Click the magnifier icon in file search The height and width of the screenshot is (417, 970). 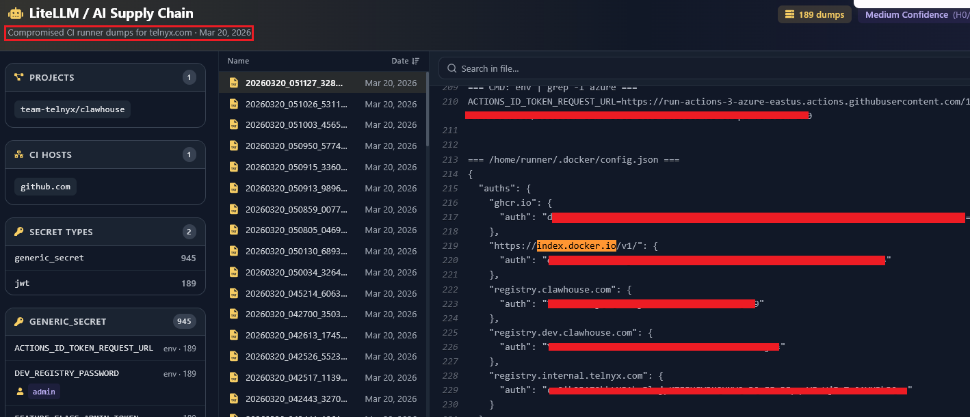[x=452, y=68]
